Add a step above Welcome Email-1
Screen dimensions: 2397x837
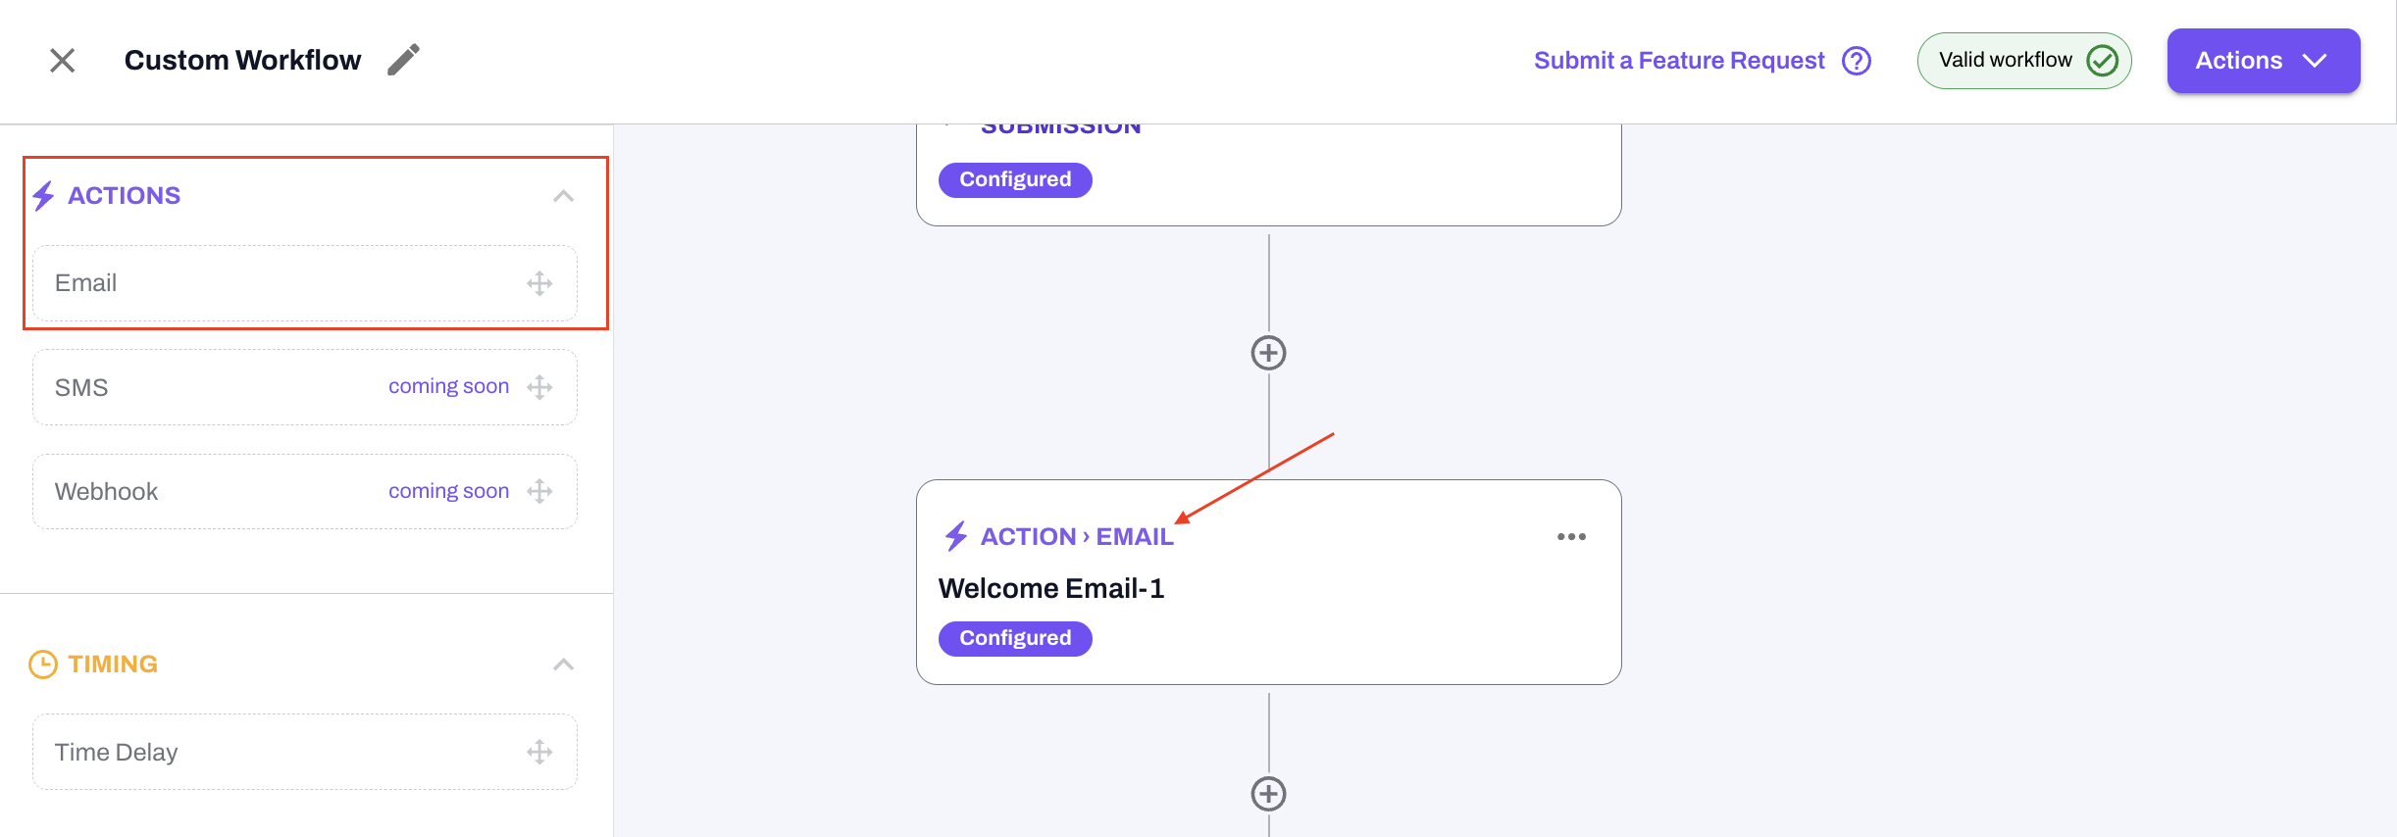pos(1268,353)
